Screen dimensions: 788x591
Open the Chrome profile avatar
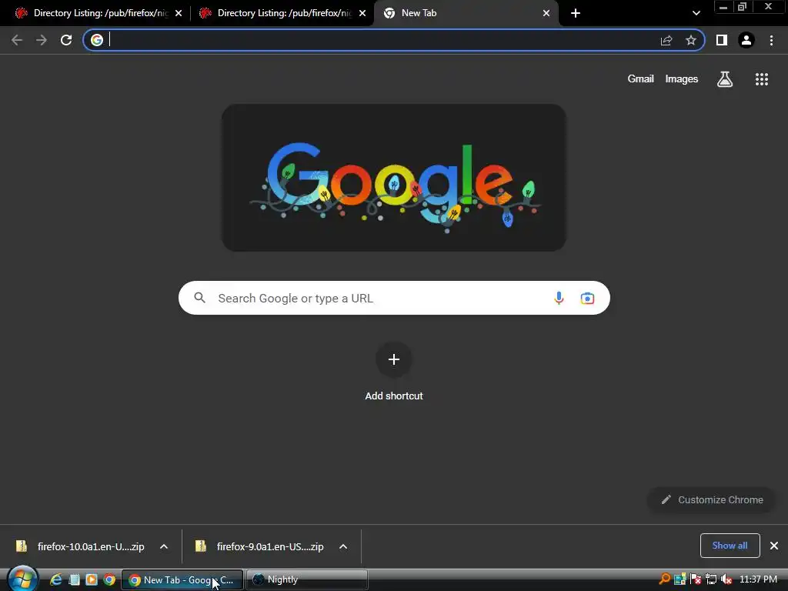pos(746,40)
